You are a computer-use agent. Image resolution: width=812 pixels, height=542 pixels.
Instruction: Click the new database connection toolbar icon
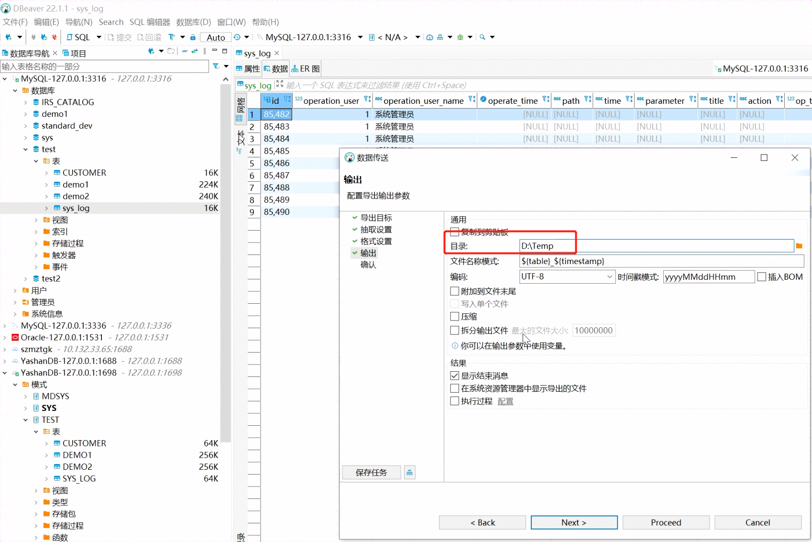(x=9, y=37)
